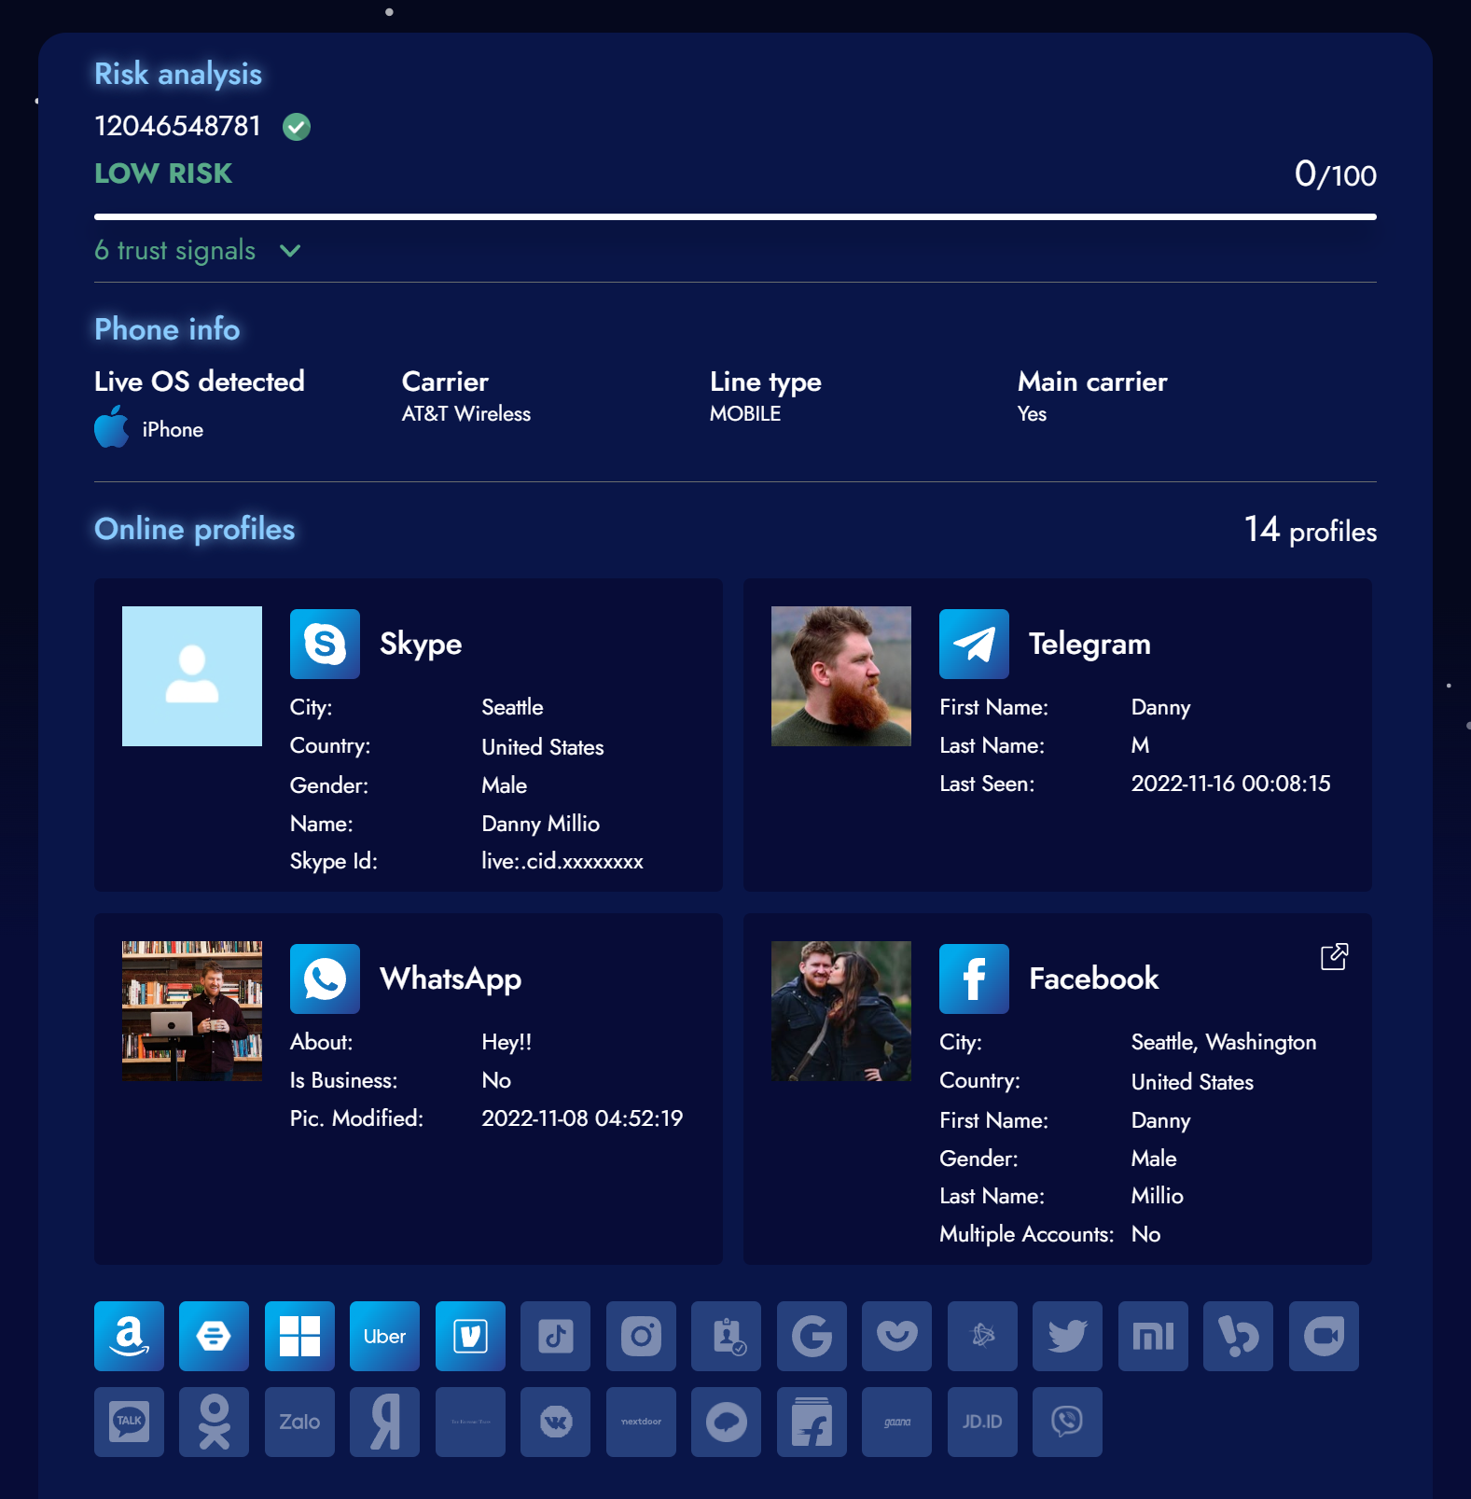Click The Economic Times tile
The height and width of the screenshot is (1499, 1471).
(470, 1422)
